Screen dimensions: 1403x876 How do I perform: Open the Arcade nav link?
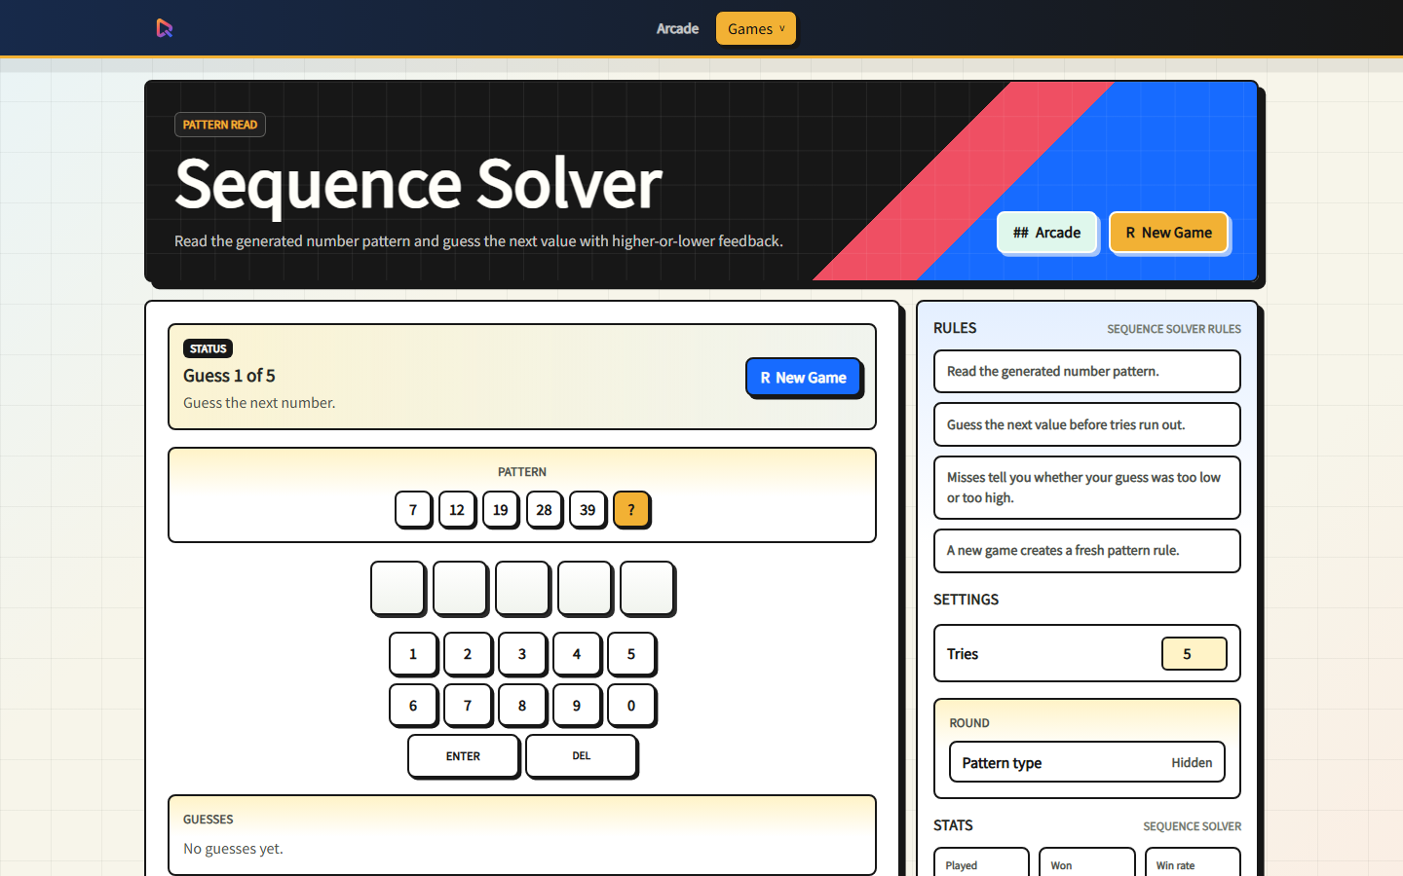(x=677, y=28)
